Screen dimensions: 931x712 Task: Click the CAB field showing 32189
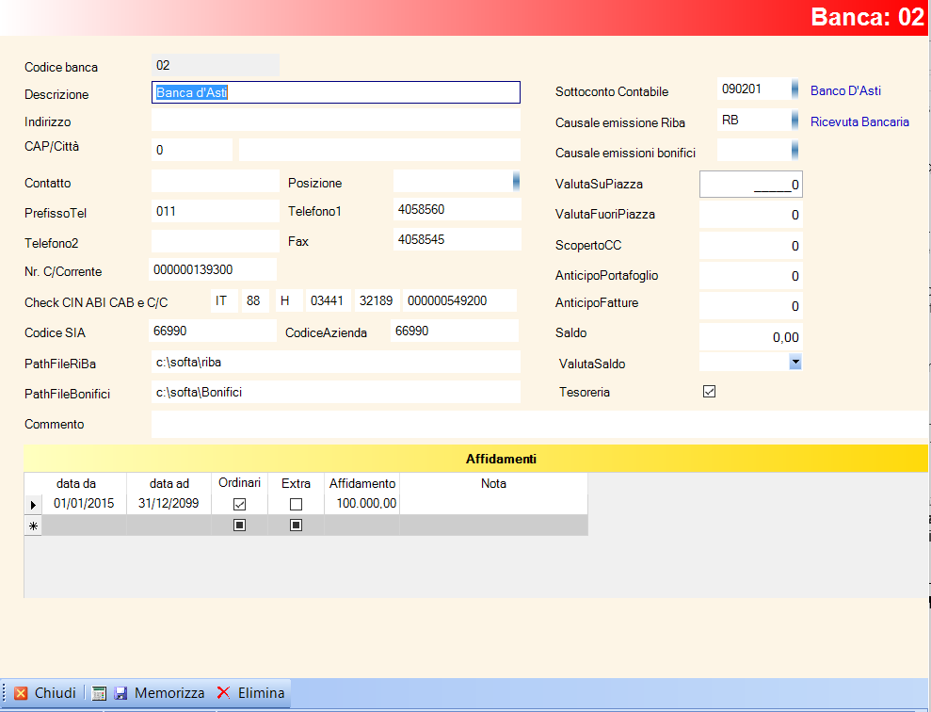[377, 301]
